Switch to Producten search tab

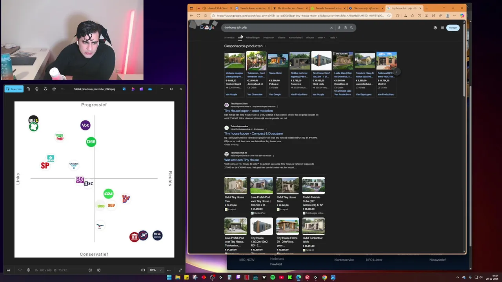(x=269, y=38)
